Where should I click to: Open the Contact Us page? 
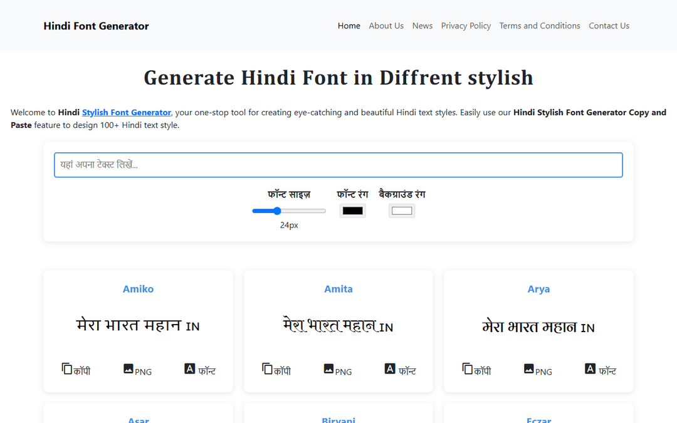[x=609, y=26]
